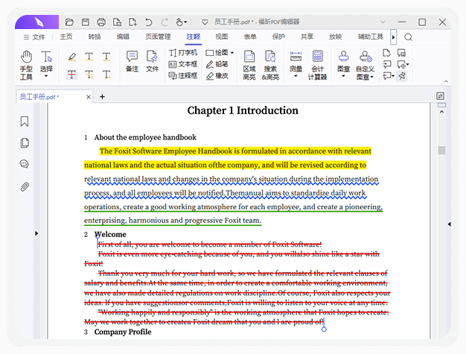Expand the Custom Stamp dropdown arrow
Image resolution: width=466 pixels, height=354 pixels.
(x=371, y=78)
